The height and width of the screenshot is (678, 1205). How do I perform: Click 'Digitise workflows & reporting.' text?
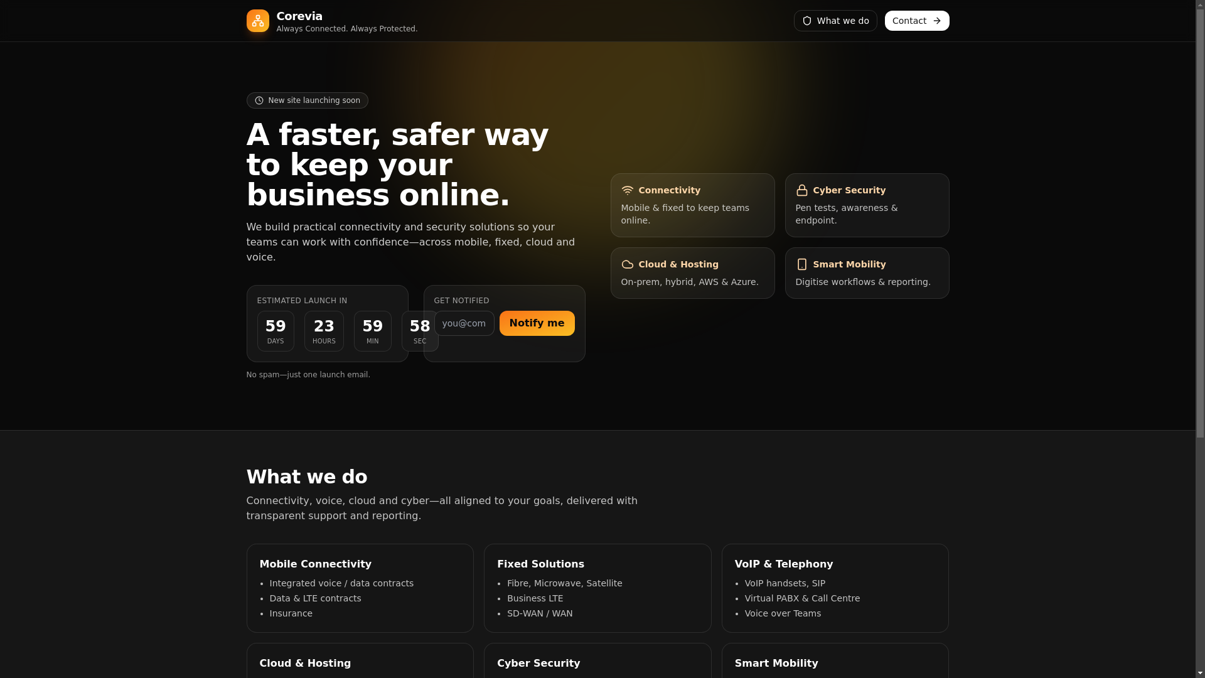coord(863,282)
